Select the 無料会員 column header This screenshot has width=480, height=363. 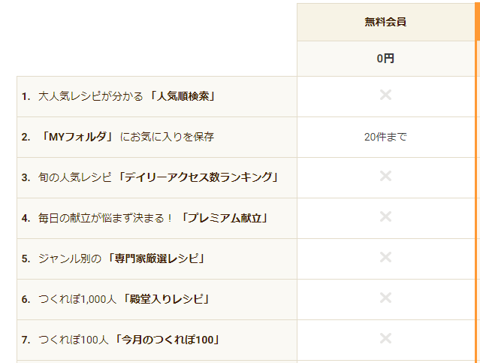(x=386, y=22)
